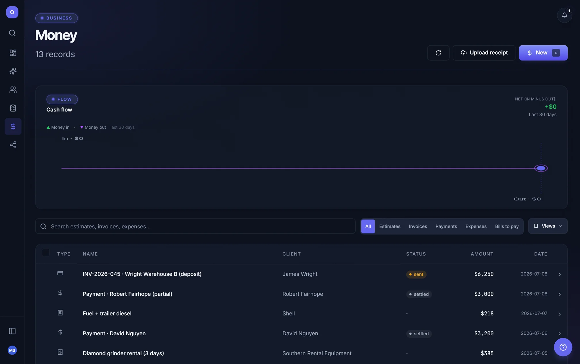Open the AI sparkles icon in sidebar
Screen dimensions: 580x364
13,71
